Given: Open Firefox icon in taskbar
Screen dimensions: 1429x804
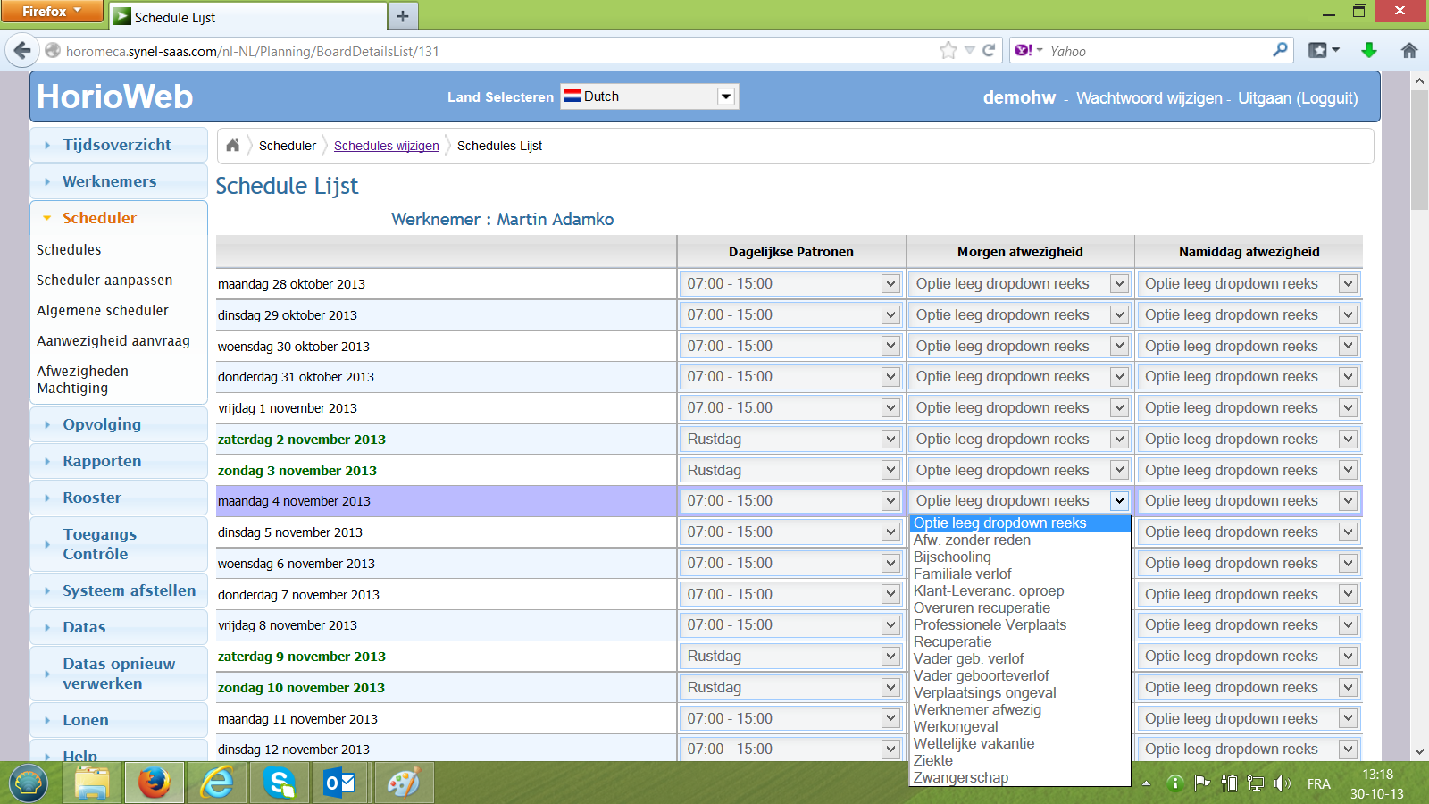Looking at the screenshot, I should coord(154,783).
